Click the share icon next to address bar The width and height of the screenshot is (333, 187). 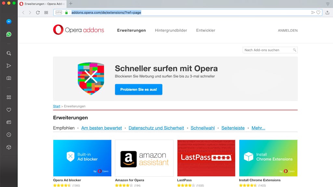click(327, 13)
